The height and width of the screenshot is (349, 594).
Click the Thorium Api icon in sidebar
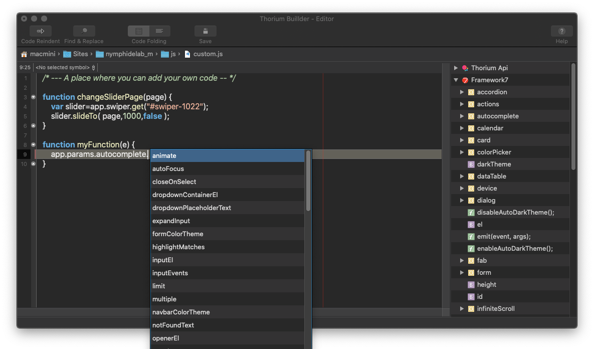(465, 68)
